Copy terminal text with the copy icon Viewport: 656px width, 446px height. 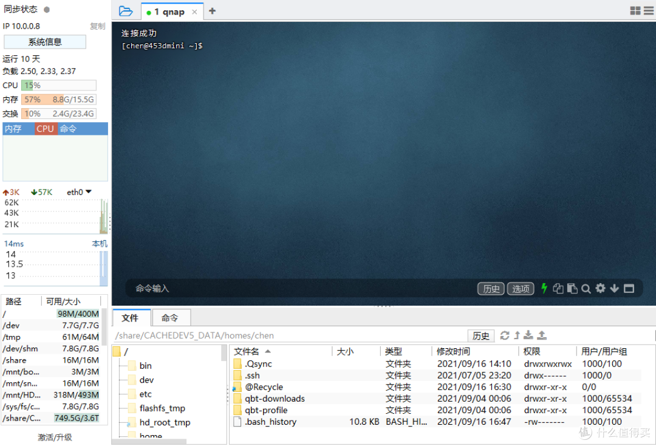[x=558, y=288]
